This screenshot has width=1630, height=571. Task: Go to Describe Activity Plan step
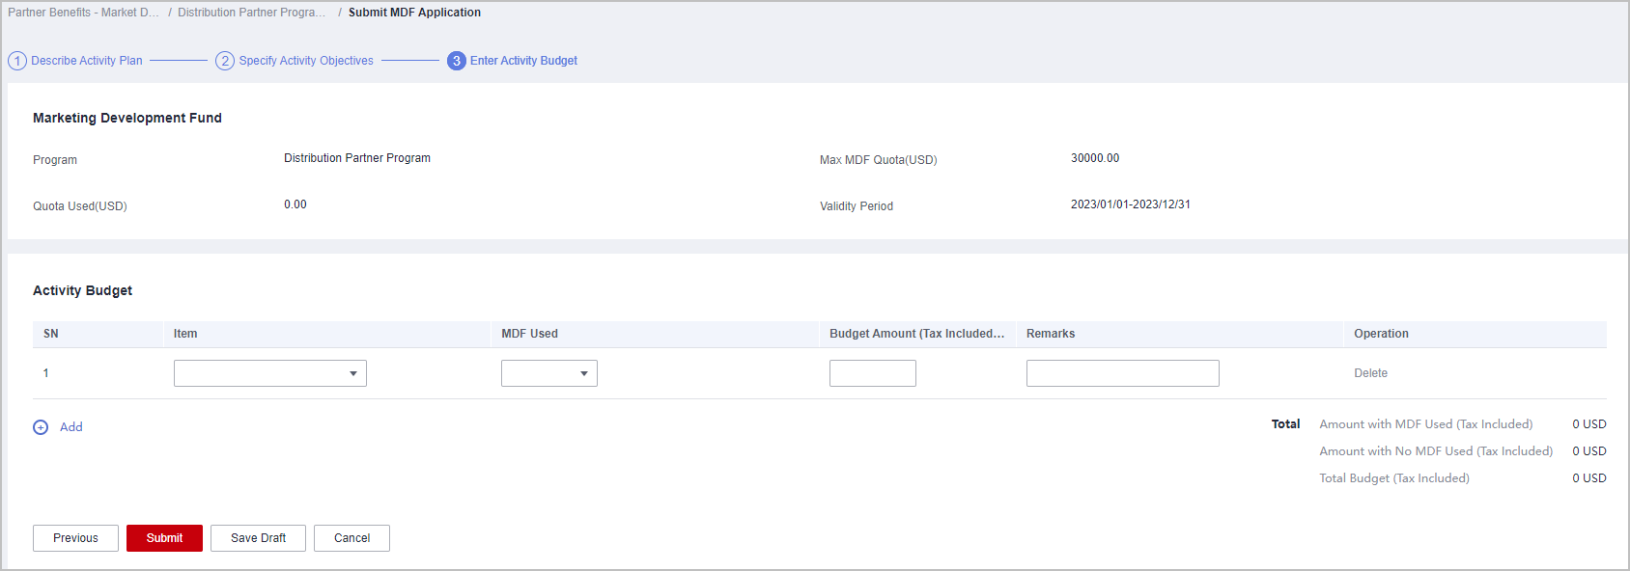point(87,61)
